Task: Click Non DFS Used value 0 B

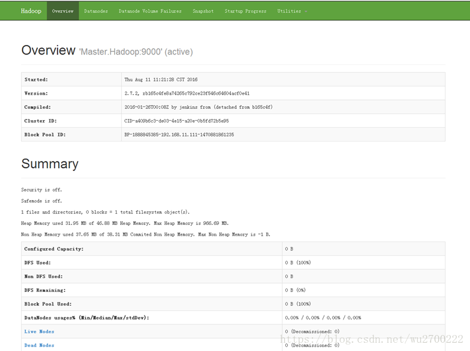Action: click(x=289, y=276)
